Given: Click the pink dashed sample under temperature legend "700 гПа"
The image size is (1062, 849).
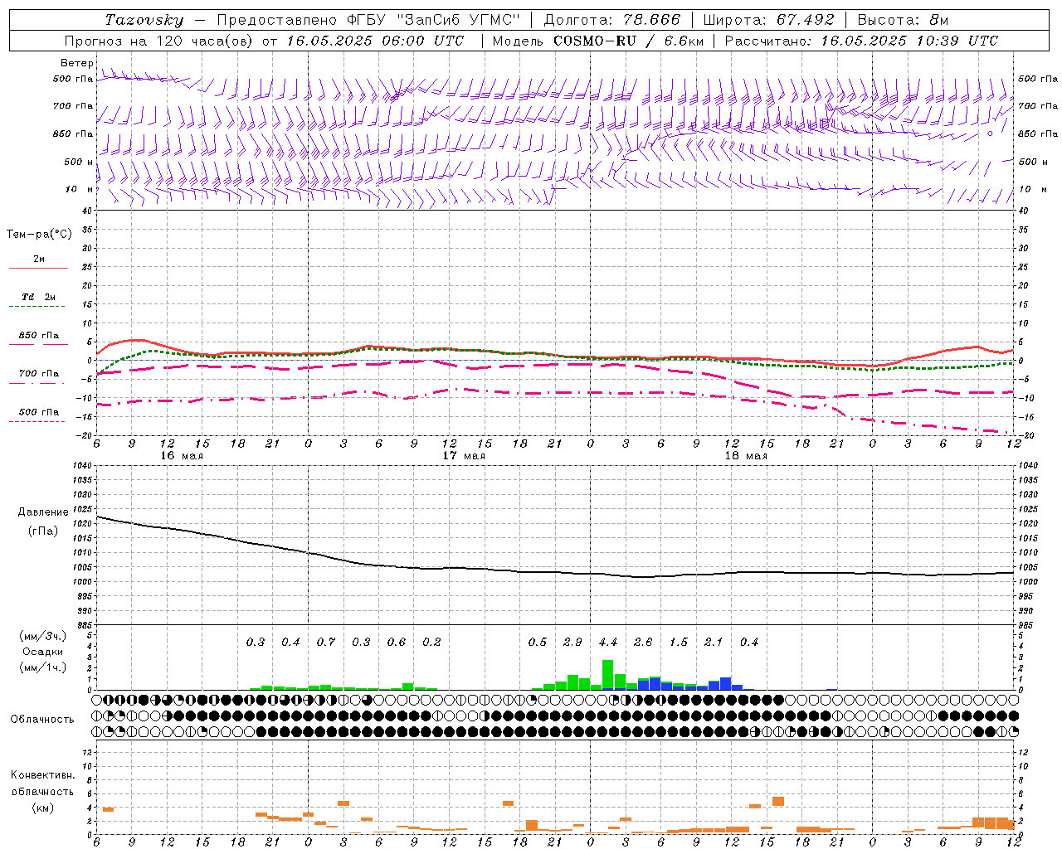Looking at the screenshot, I should click(37, 383).
